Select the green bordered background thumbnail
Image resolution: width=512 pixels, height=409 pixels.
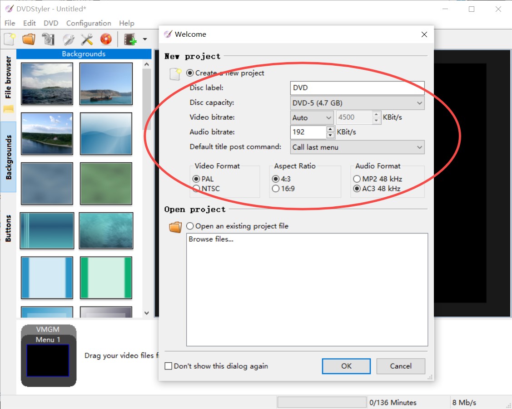pyautogui.click(x=106, y=278)
